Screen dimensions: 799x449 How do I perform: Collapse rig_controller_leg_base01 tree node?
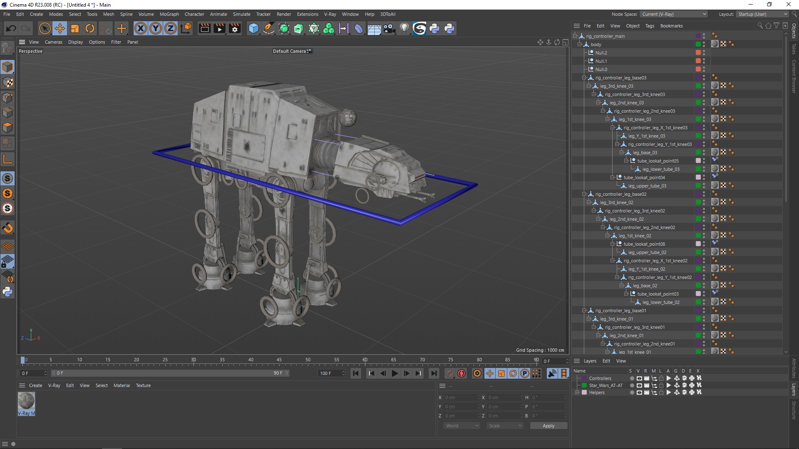pyautogui.click(x=584, y=311)
